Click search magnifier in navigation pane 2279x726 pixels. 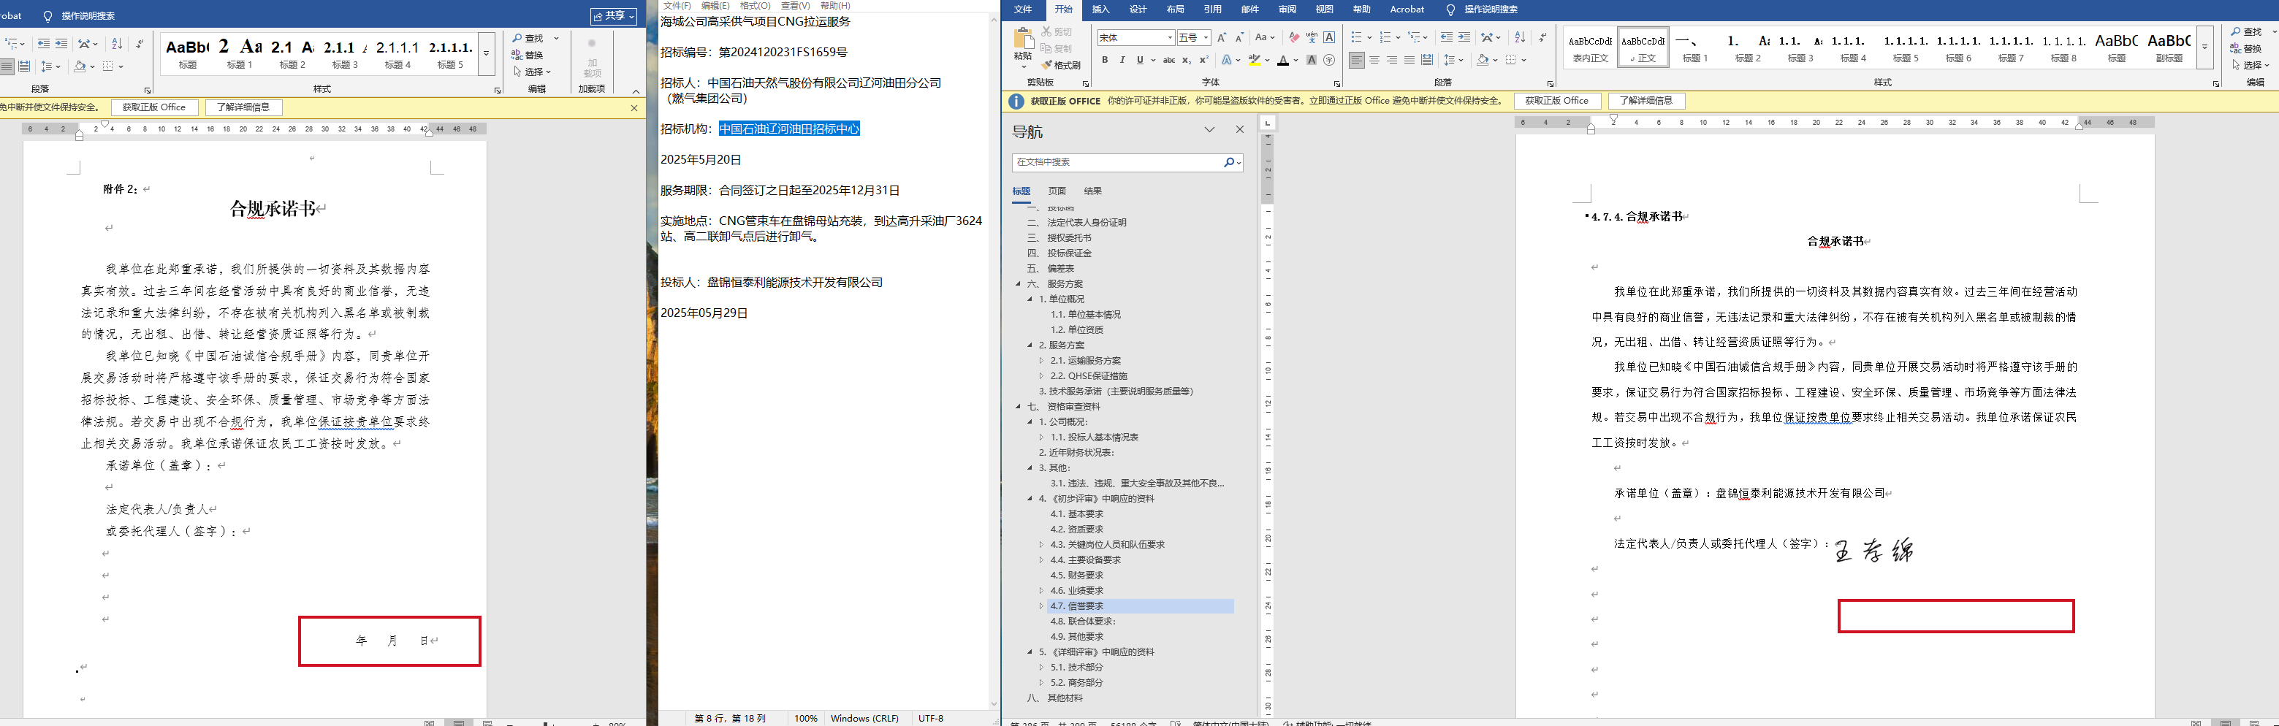(1229, 163)
